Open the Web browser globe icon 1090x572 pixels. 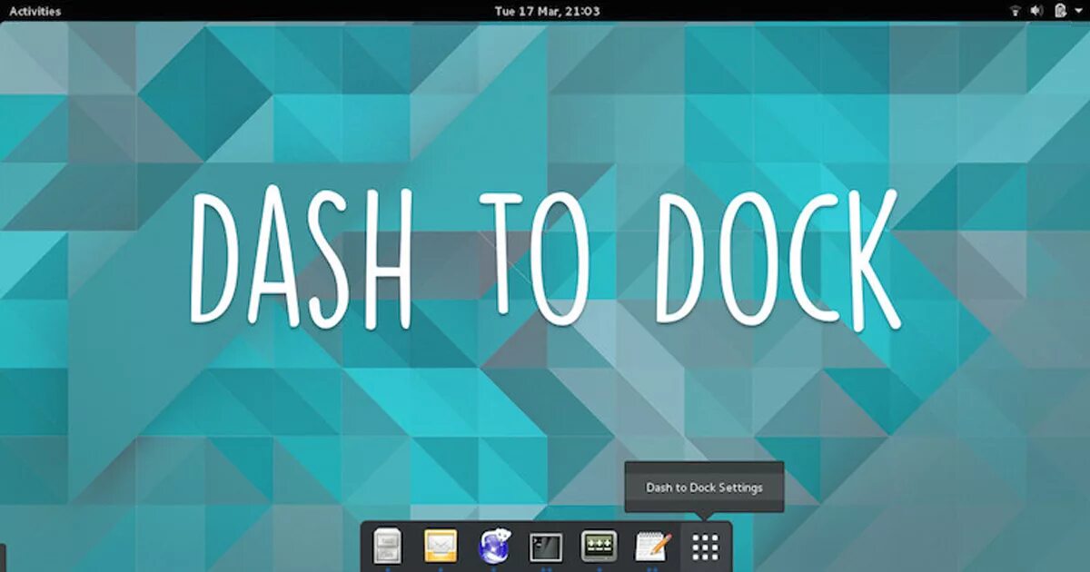click(x=494, y=547)
